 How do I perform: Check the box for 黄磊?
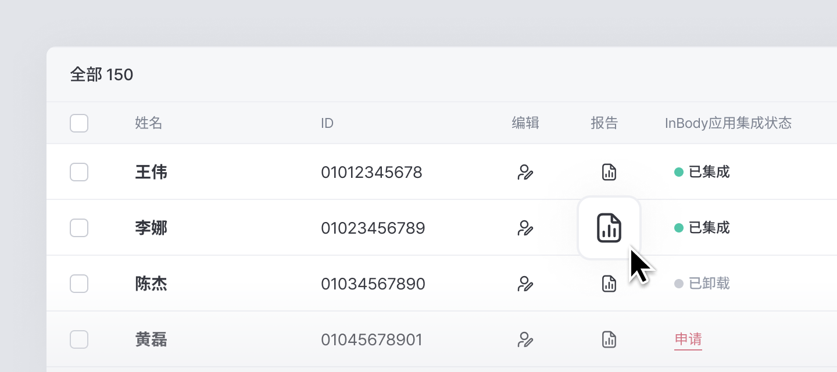tap(79, 339)
